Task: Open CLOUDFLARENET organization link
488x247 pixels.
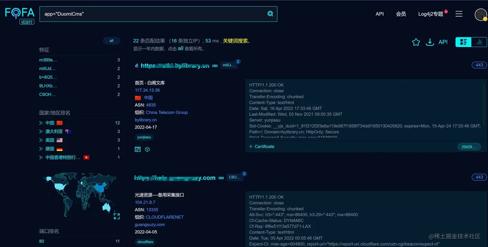Action: coord(165,217)
